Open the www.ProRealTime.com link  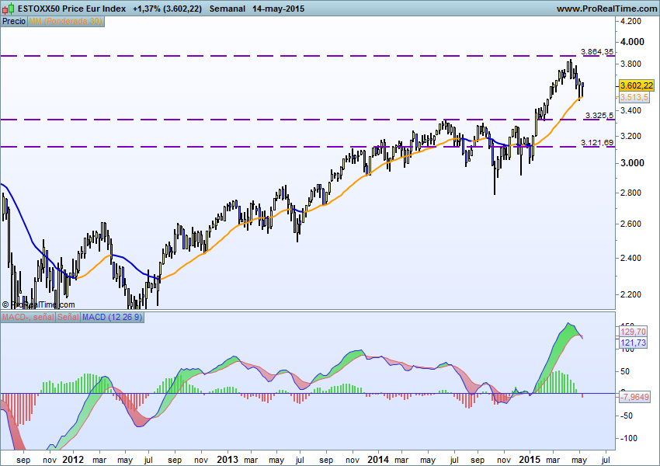pyautogui.click(x=606, y=8)
